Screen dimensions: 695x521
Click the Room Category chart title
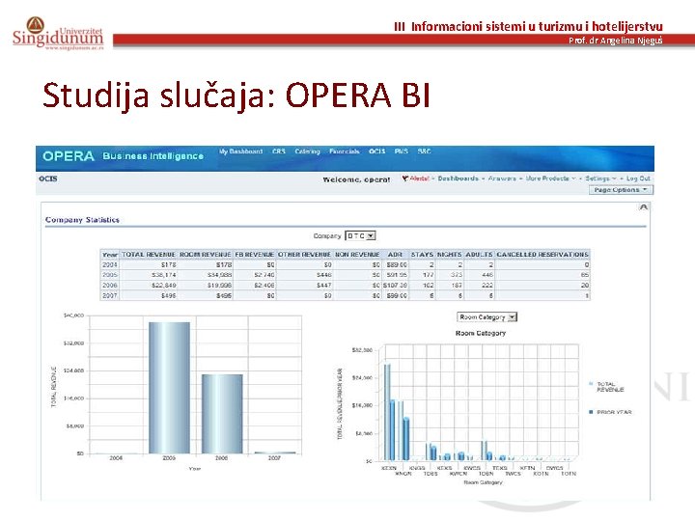coord(481,333)
